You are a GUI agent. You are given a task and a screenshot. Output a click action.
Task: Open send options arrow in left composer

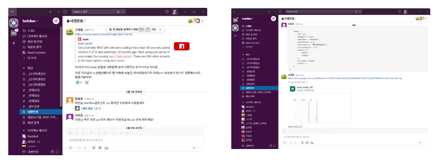tap(200, 147)
